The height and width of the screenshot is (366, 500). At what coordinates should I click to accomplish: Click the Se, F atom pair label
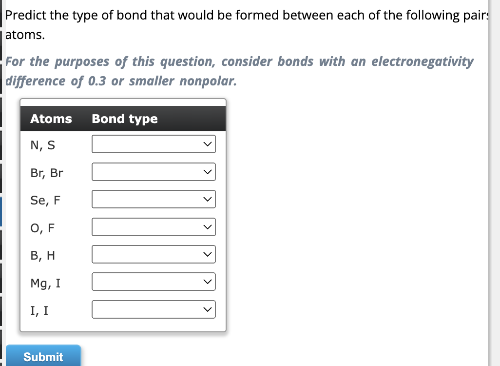pos(44,200)
